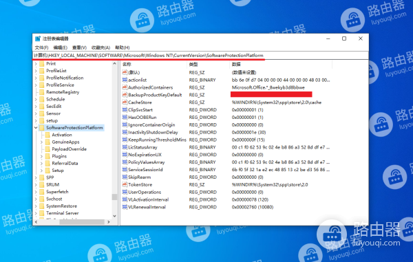Click the %WINDIR%\System32\spp\store\2.0\cache data
This screenshot has height=262, width=413.
point(277,102)
